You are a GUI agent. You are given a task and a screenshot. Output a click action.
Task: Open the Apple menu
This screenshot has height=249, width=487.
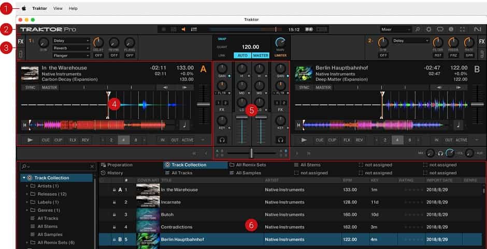tap(24, 8)
